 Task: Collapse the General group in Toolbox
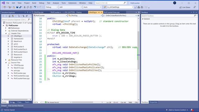coord(143,19)
